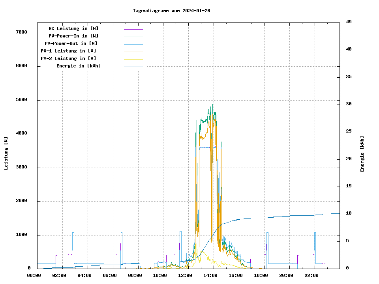
Task: Choose the PV-2 Leistung legend label
Action: [x=68, y=58]
